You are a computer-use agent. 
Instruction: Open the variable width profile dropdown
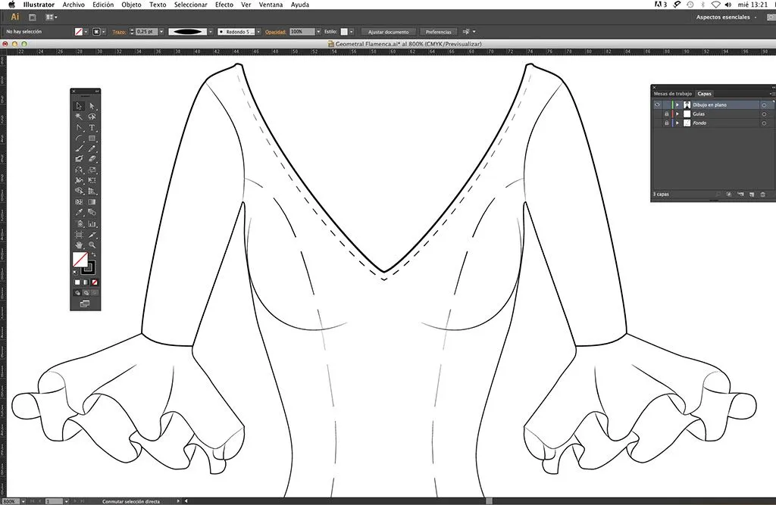click(x=211, y=32)
